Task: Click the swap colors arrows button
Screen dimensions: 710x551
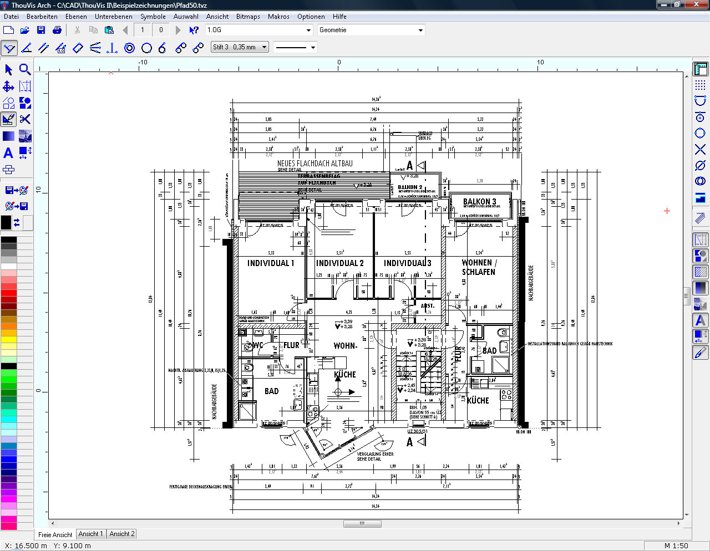Action: pyautogui.click(x=17, y=222)
